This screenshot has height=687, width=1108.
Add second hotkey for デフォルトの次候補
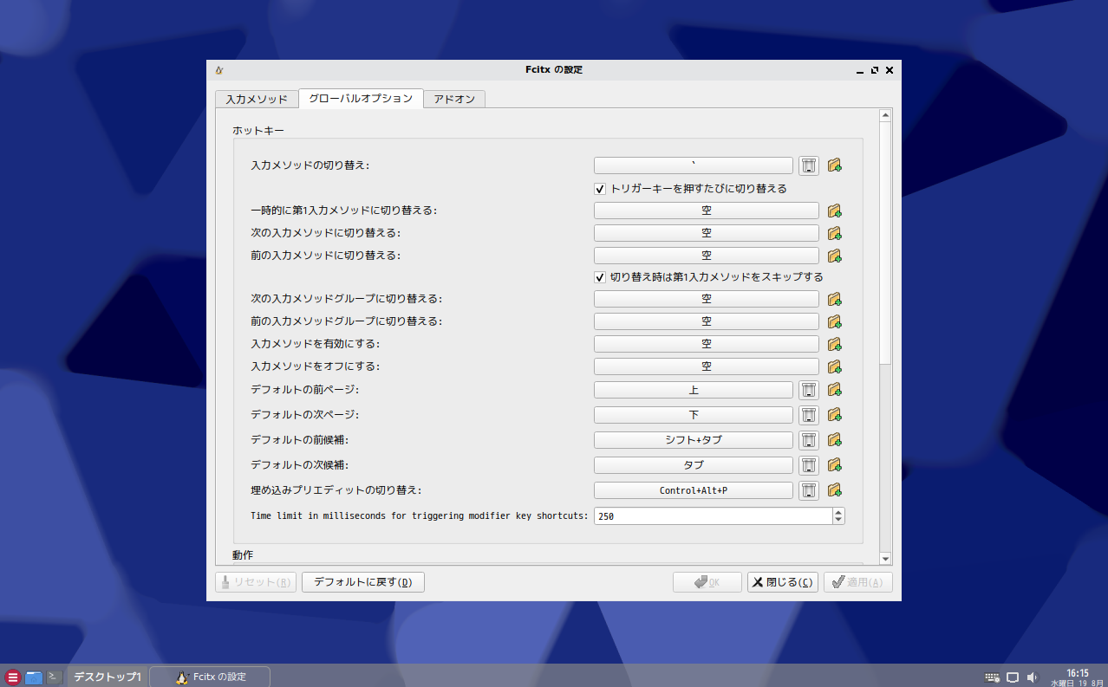pyautogui.click(x=835, y=465)
